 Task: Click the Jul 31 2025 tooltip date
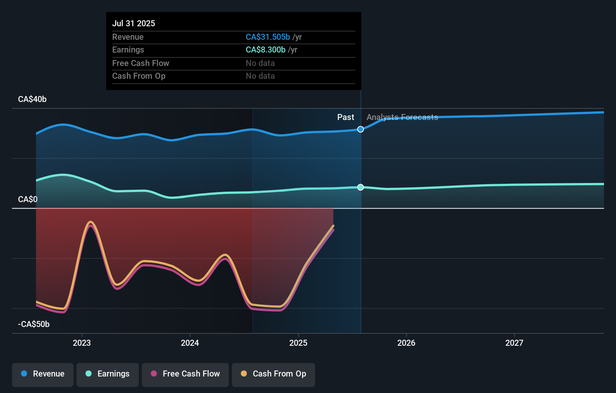[134, 23]
